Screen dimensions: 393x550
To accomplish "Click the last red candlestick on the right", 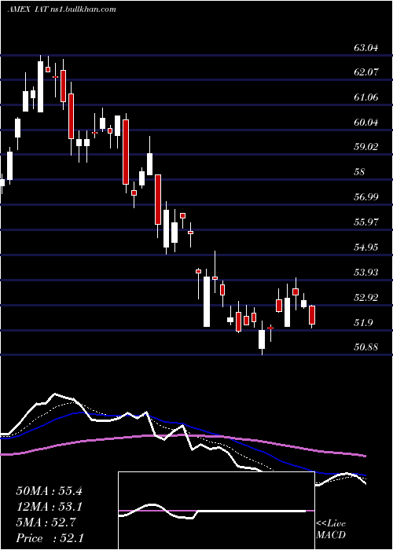I will (312, 315).
